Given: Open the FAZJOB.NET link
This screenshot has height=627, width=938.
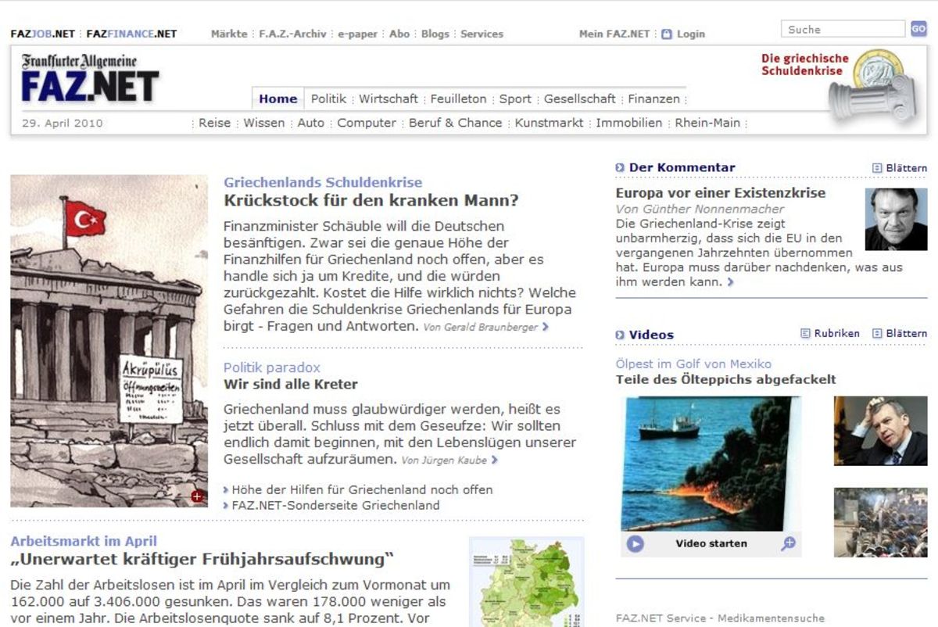Looking at the screenshot, I should point(43,34).
